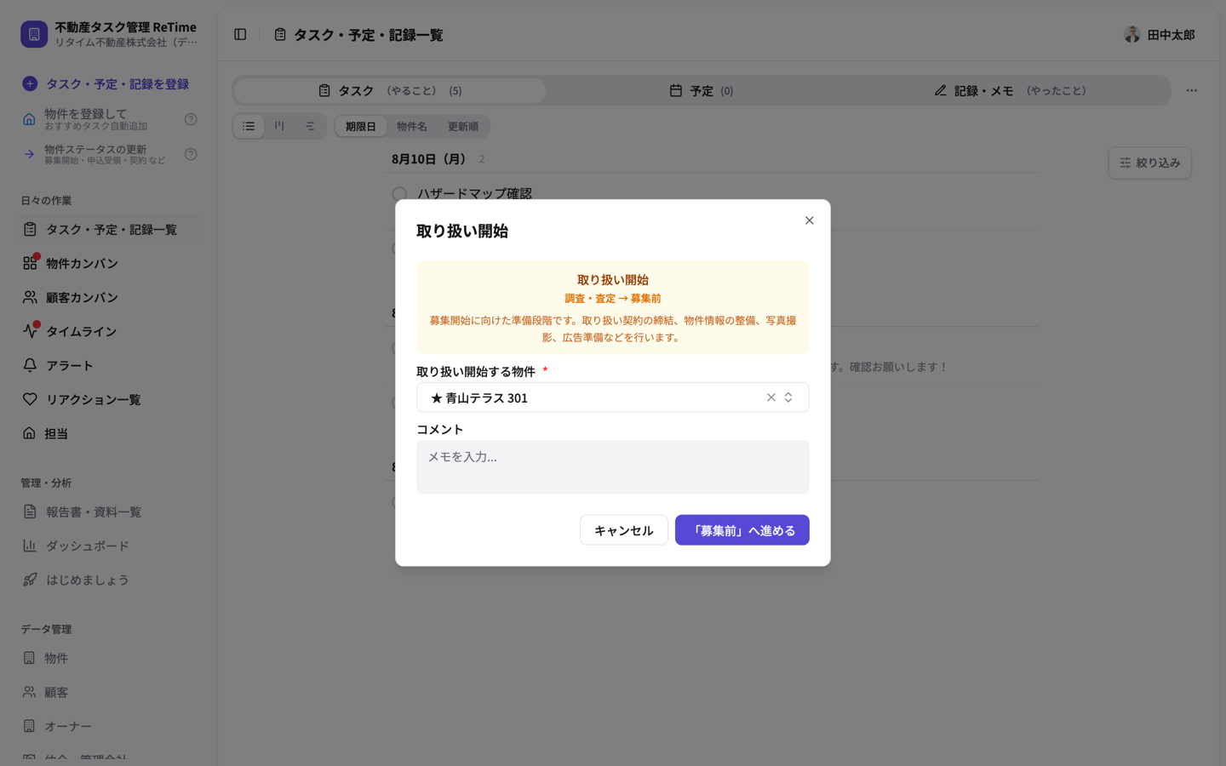
Task: Open the three-dot more options menu
Action: pyautogui.click(x=1191, y=90)
